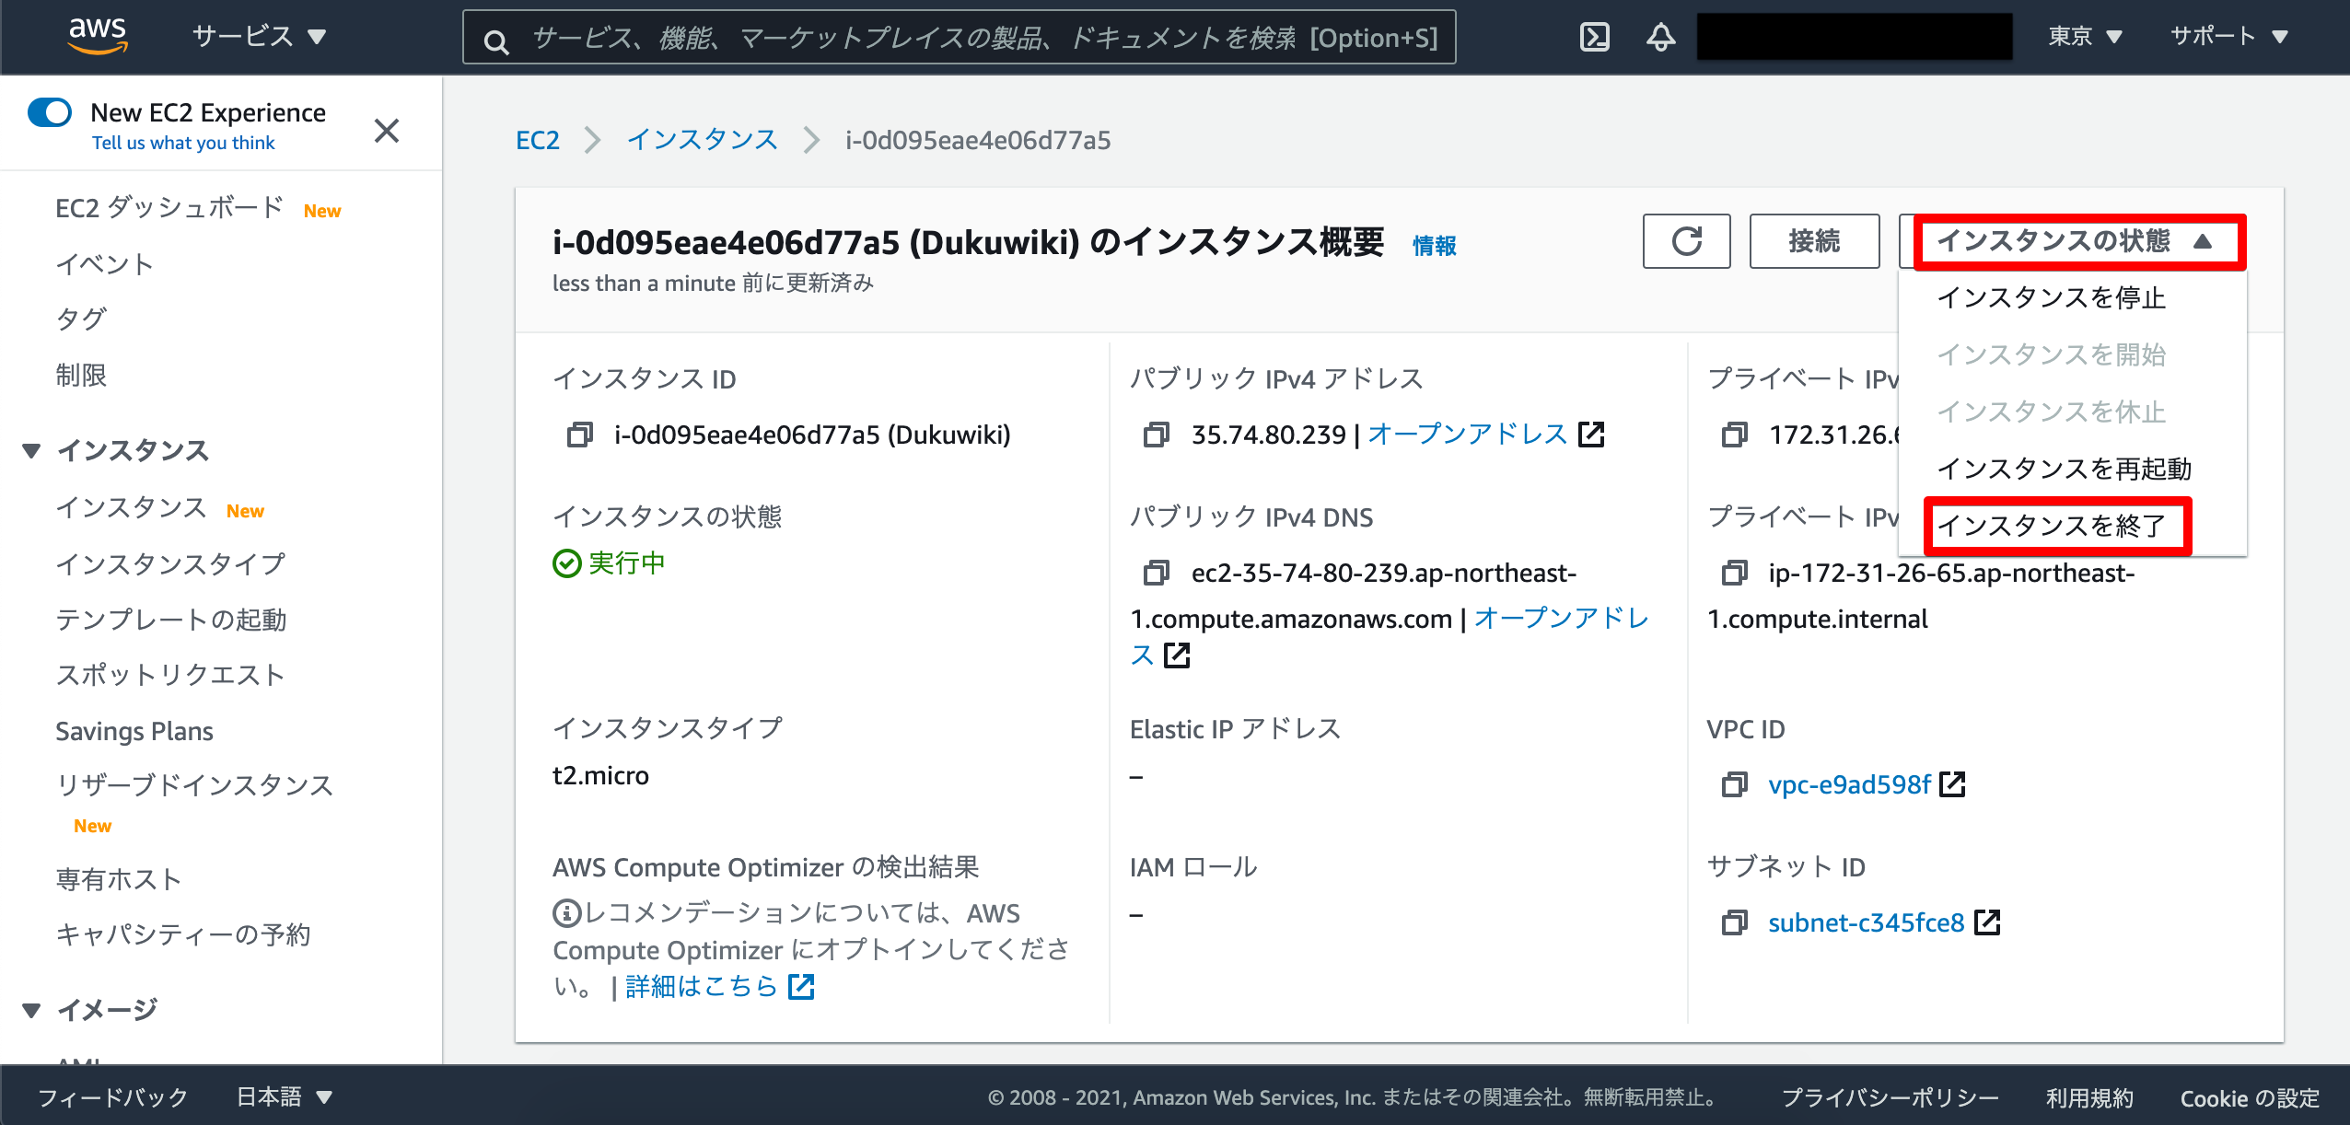Open external link icon next to 35.74.80.239
The width and height of the screenshot is (2350, 1125).
tap(1591, 435)
